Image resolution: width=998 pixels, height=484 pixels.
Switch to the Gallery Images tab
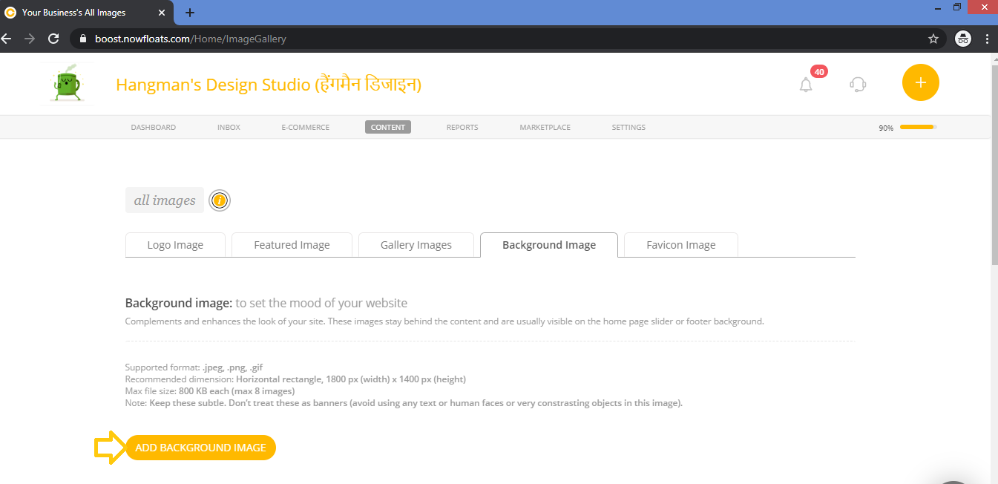416,244
